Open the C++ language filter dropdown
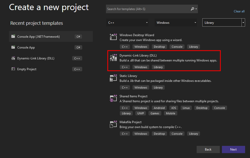250x158 pixels. tap(128, 23)
